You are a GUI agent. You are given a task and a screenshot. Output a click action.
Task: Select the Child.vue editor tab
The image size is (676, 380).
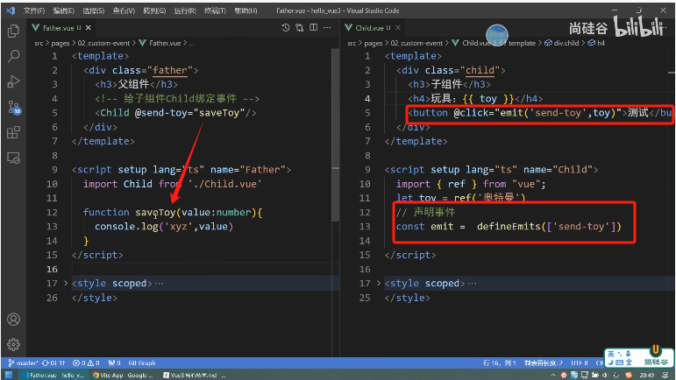coord(373,27)
